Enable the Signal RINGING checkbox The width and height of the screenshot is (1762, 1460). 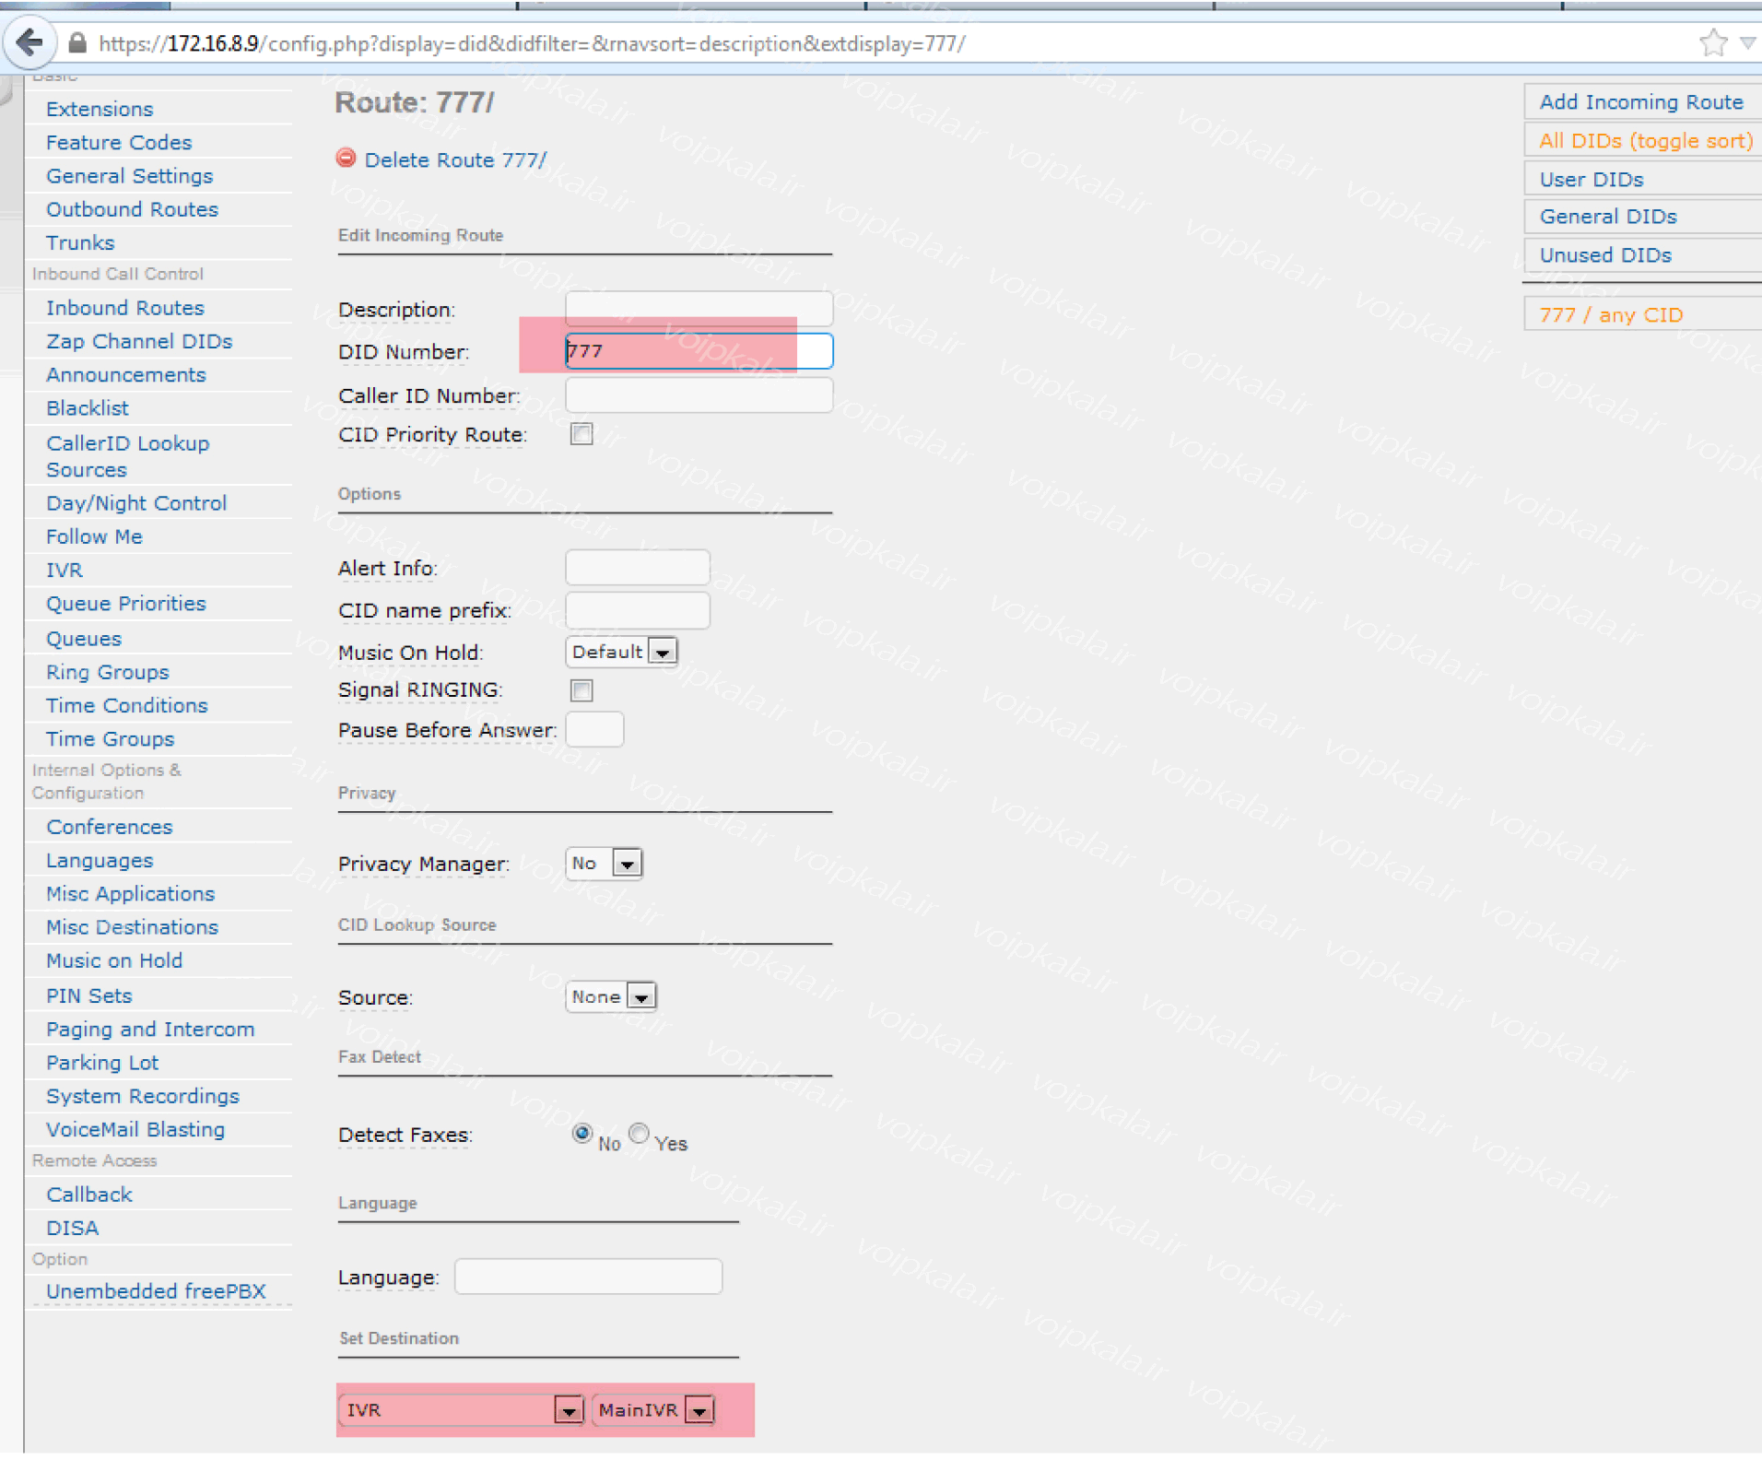click(581, 690)
